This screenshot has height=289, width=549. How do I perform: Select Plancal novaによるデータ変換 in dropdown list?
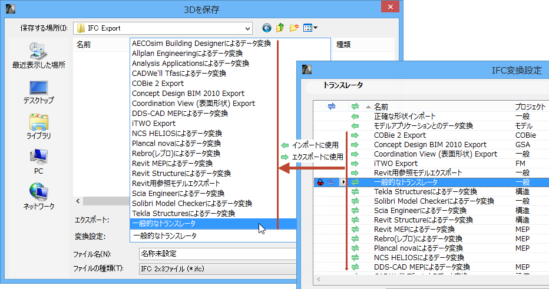177,144
